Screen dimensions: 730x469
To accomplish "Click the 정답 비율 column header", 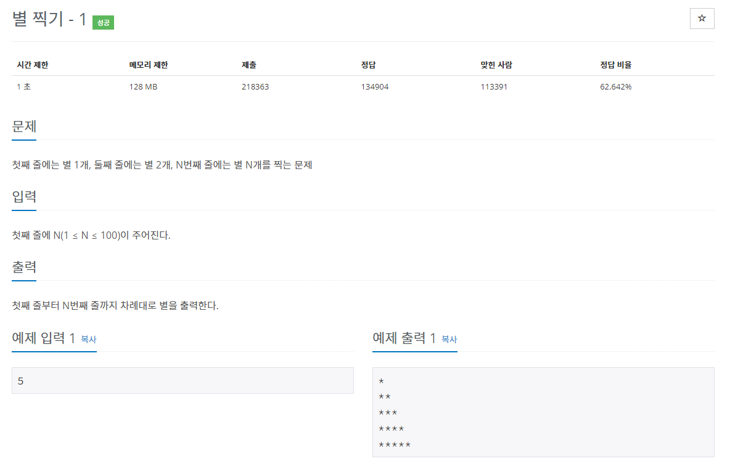I will pos(615,65).
